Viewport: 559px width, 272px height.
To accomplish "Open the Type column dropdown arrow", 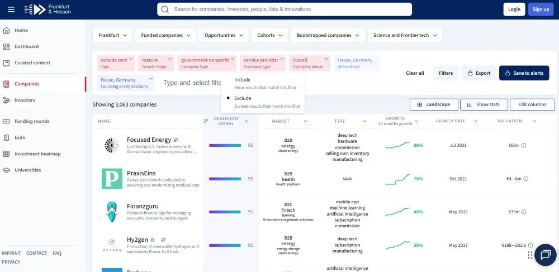I will pyautogui.click(x=364, y=121).
